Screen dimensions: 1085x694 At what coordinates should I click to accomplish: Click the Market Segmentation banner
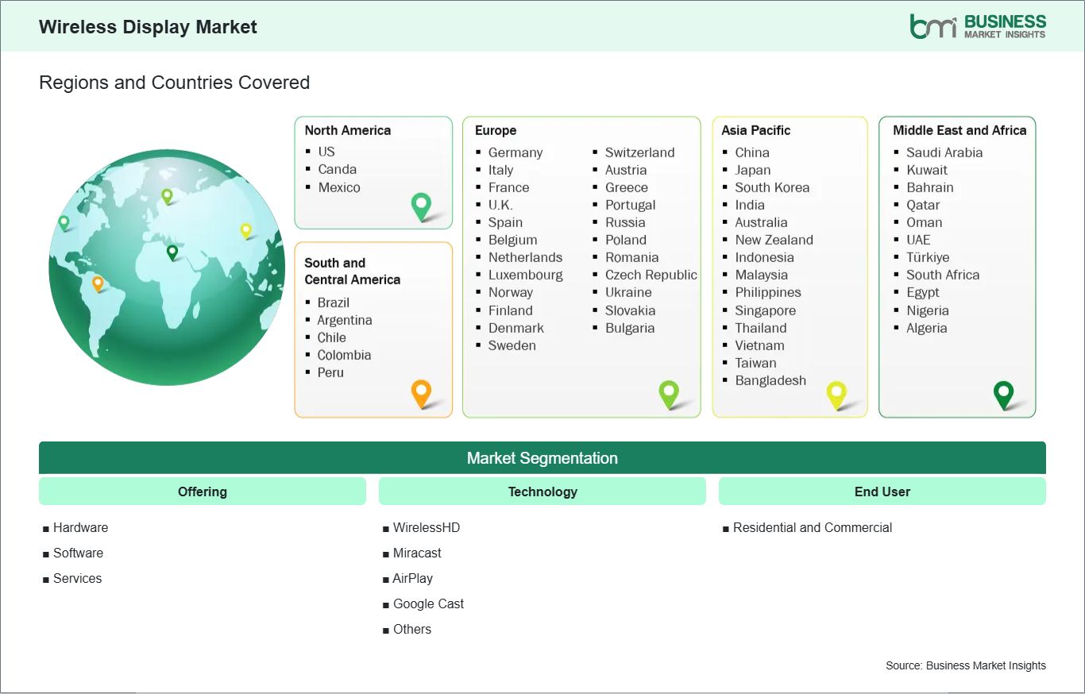click(x=542, y=458)
